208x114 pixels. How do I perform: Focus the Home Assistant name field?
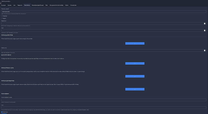104,100
